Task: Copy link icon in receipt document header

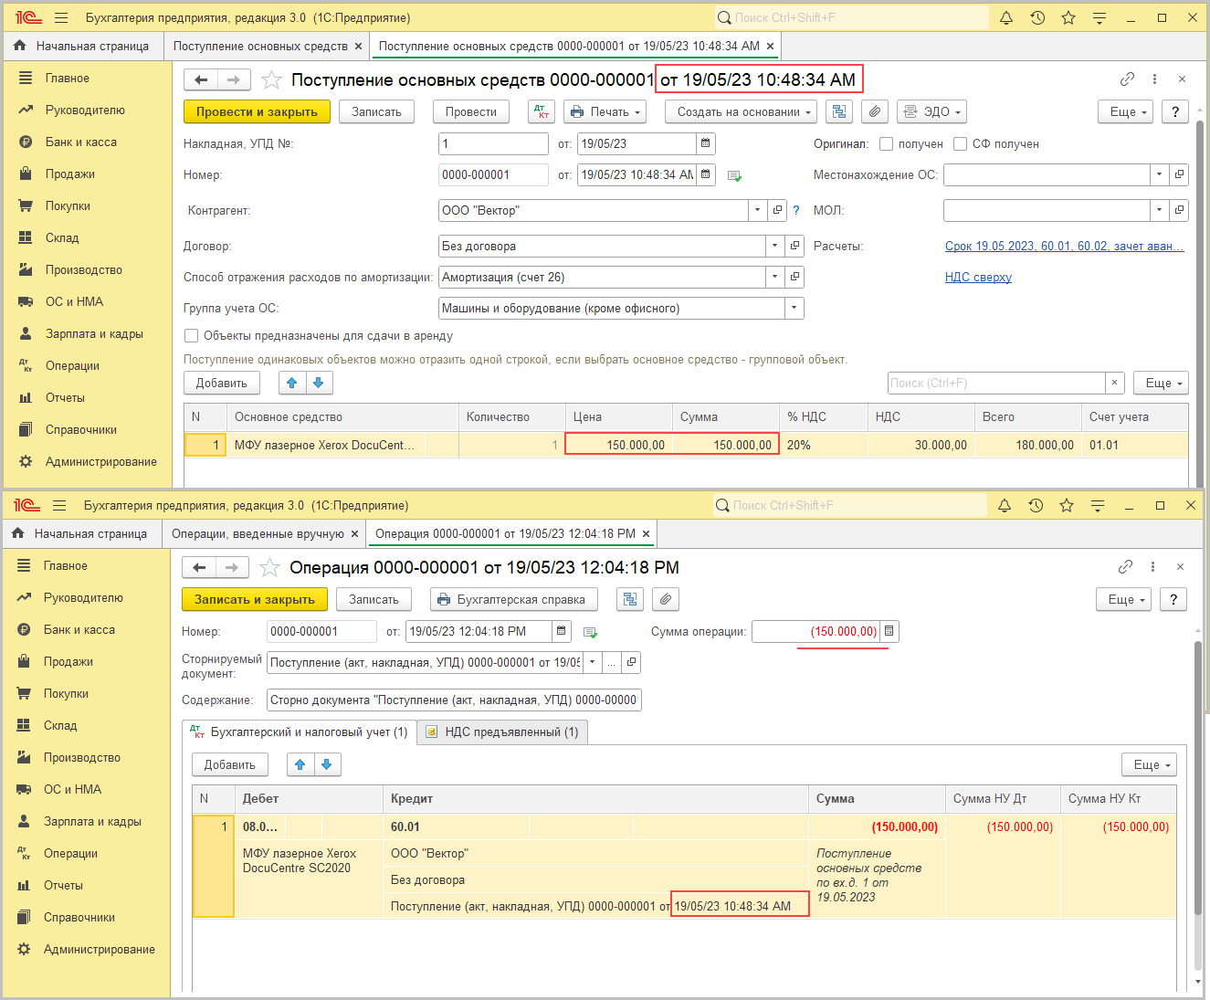Action: [x=1127, y=79]
